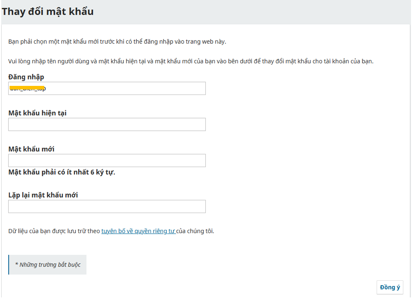
Task: Open the "tuyên bố về quyền riêng tư" link
Action: [x=138, y=231]
